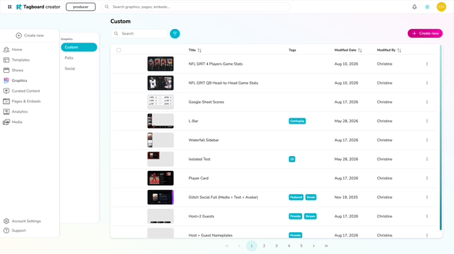Focus the Custom list Search field
The height and width of the screenshot is (254, 454).
[x=139, y=34]
